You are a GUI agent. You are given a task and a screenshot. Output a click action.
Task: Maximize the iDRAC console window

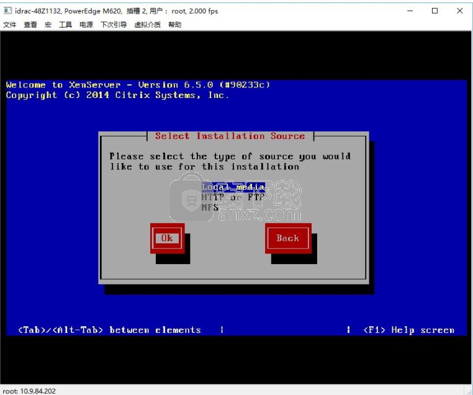[x=435, y=11]
